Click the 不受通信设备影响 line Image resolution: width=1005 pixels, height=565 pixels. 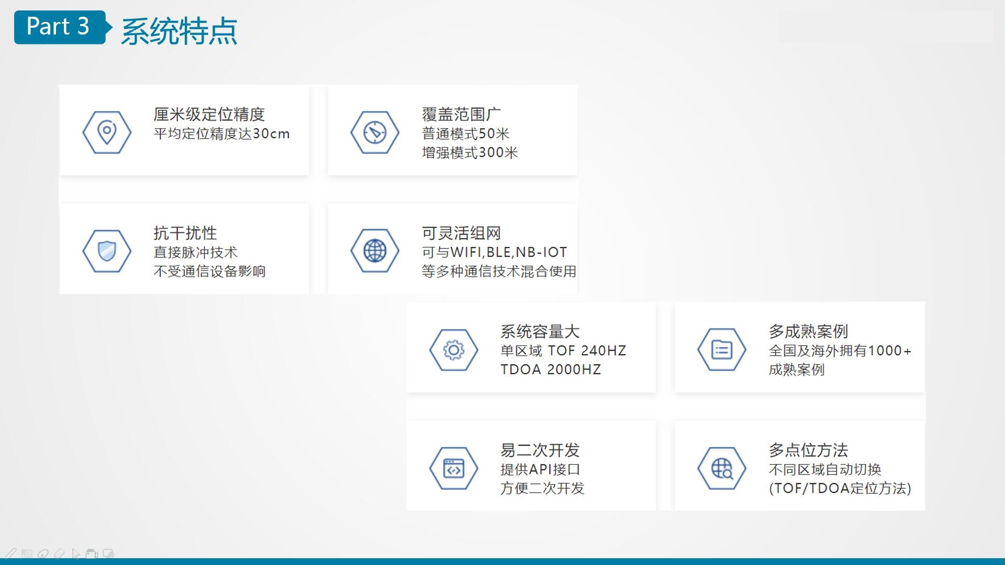209,271
